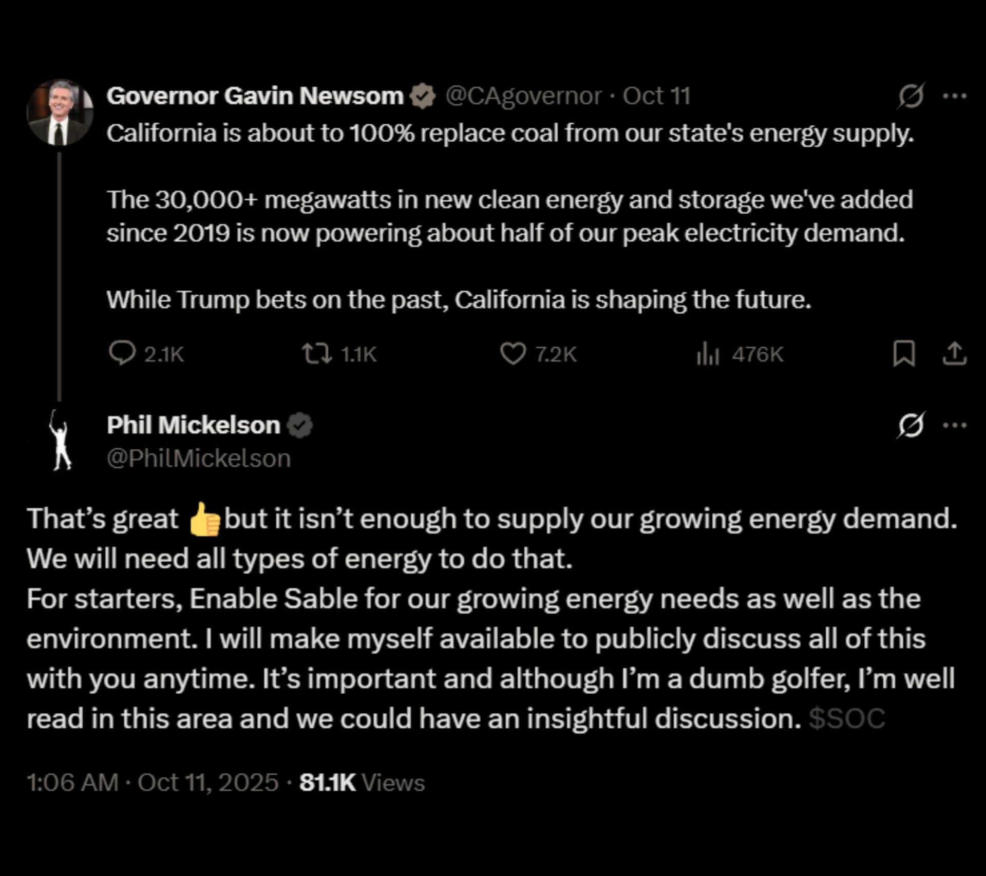Open Phil Mickelson's golfer avatar
Viewport: 986px width, 876px height.
pyautogui.click(x=61, y=441)
